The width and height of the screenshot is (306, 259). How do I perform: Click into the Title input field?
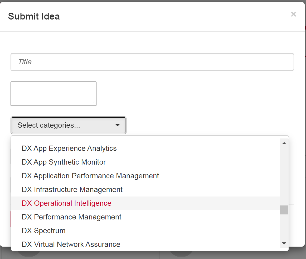pos(152,62)
